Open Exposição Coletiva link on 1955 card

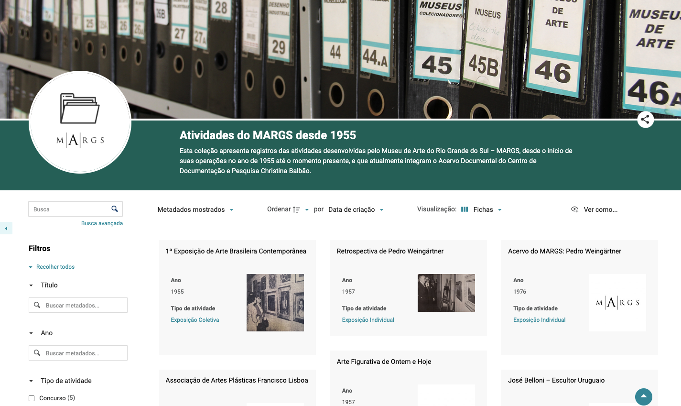(x=195, y=320)
